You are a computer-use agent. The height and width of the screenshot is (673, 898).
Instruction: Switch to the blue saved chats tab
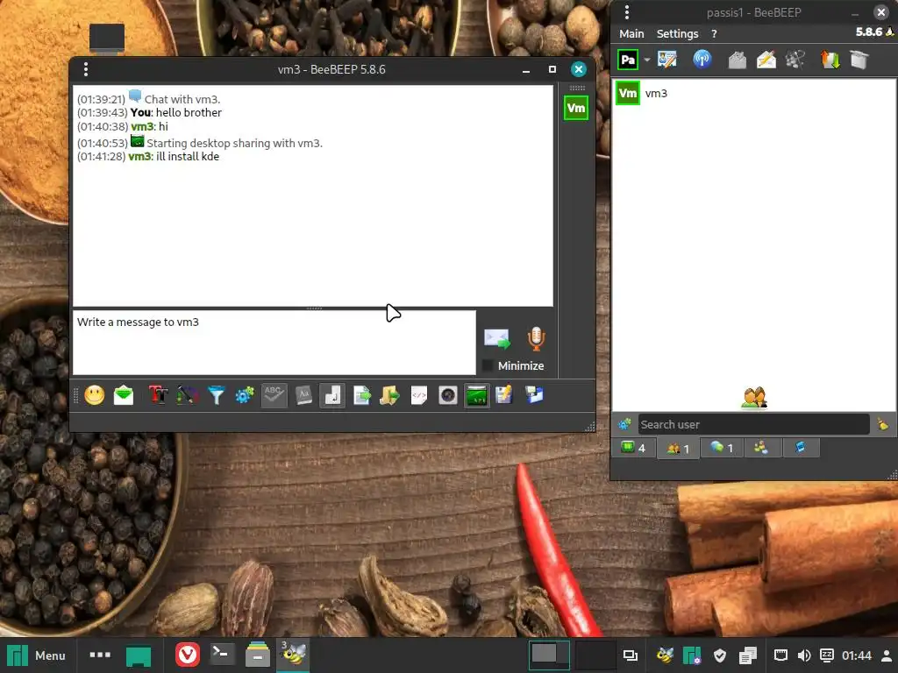(x=800, y=448)
